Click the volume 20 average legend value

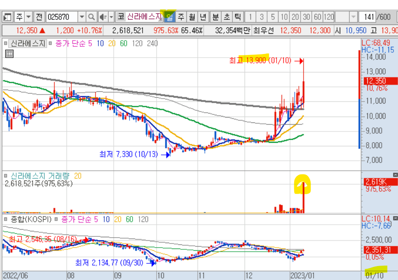coord(78,176)
